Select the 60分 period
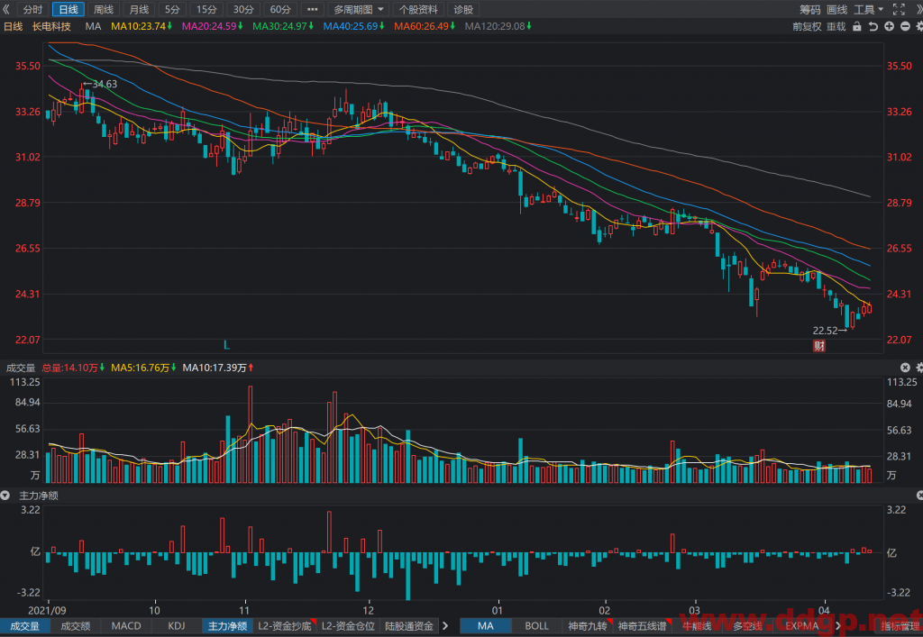This screenshot has height=637, width=923. click(x=280, y=9)
